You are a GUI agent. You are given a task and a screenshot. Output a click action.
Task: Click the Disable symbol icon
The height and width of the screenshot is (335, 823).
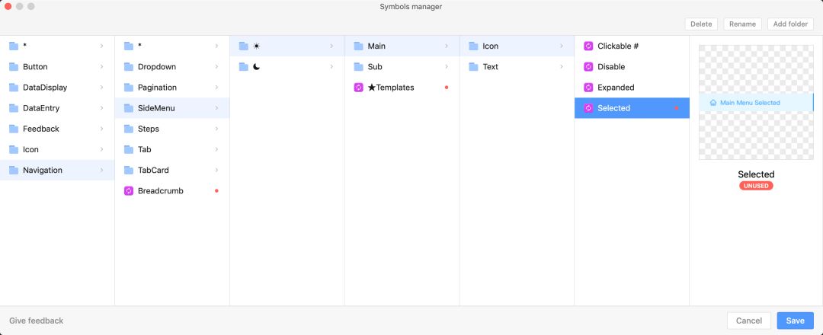[x=588, y=67]
